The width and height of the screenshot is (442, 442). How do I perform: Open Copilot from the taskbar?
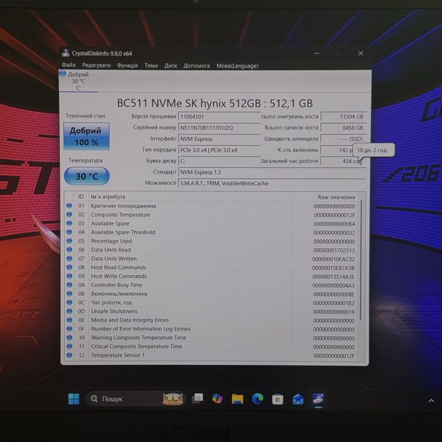point(217,399)
